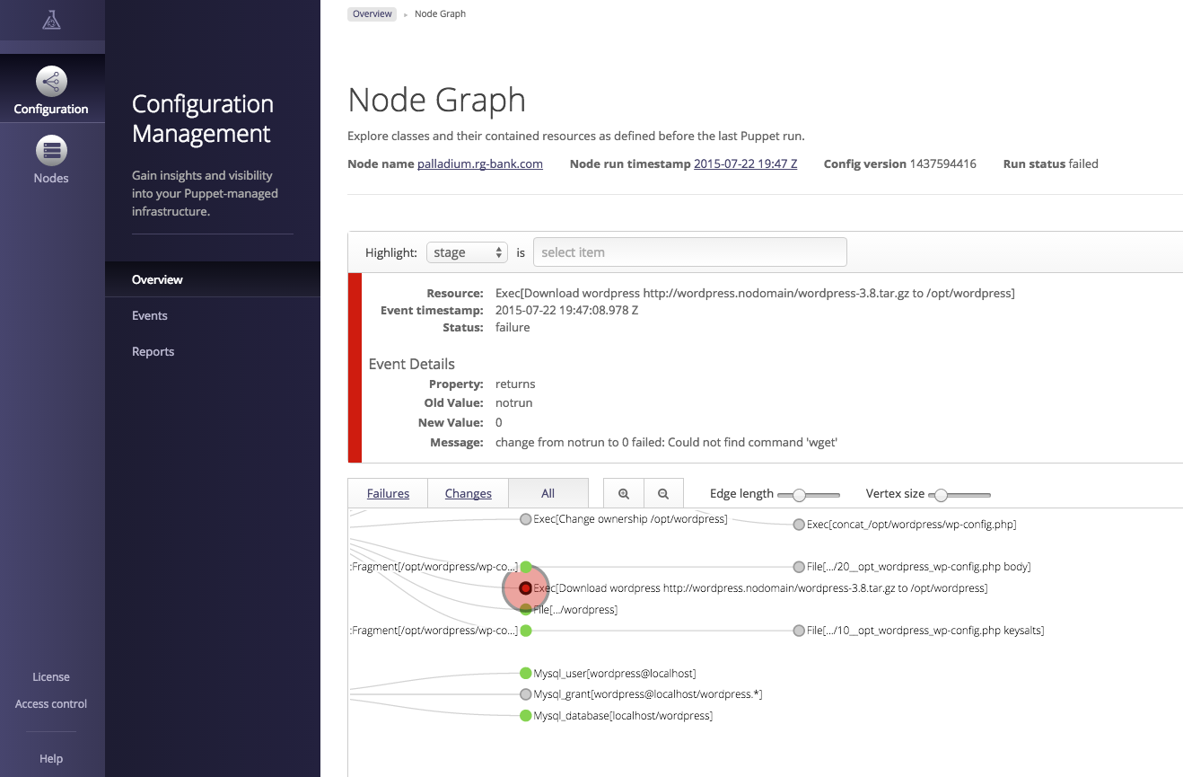Open the Events page from the sidebar
The image size is (1183, 777).
click(149, 315)
